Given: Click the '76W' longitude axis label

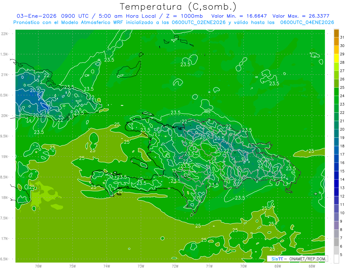Looking at the screenshot, I should [x=38, y=266].
